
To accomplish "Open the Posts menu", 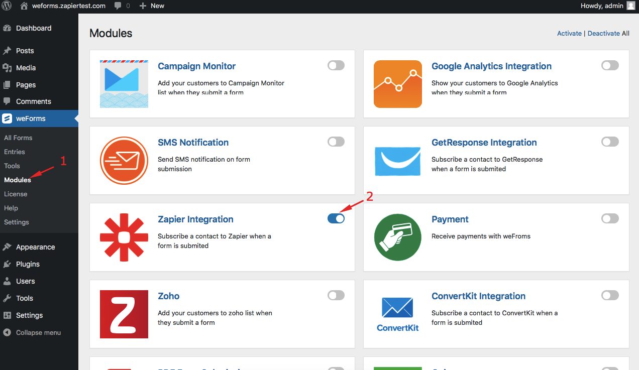I will pyautogui.click(x=39, y=51).
